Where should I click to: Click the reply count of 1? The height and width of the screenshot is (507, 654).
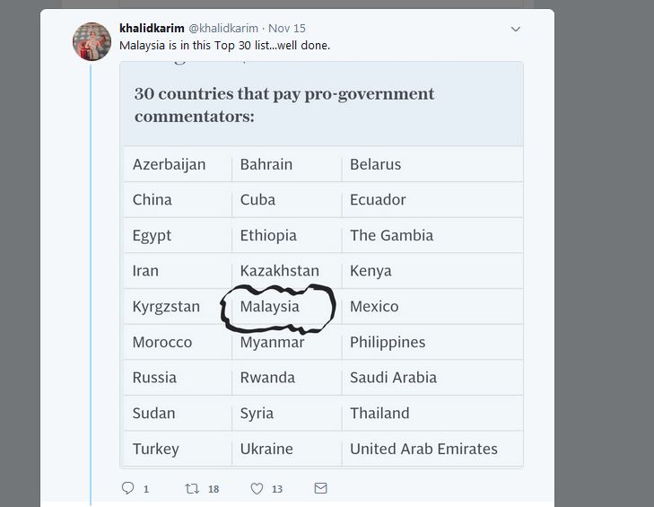(x=146, y=489)
